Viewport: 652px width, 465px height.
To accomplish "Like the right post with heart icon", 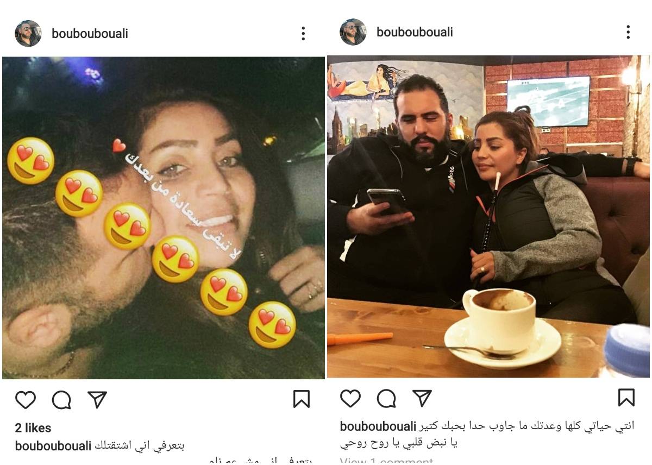I will coord(350,398).
